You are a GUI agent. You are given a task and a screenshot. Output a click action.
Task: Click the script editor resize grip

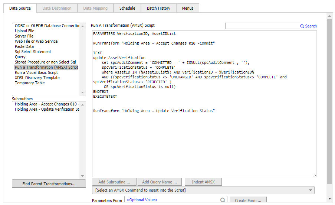click(315, 175)
